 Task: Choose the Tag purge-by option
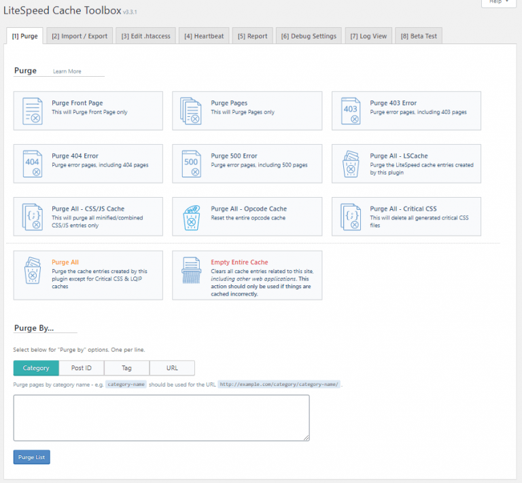[127, 368]
